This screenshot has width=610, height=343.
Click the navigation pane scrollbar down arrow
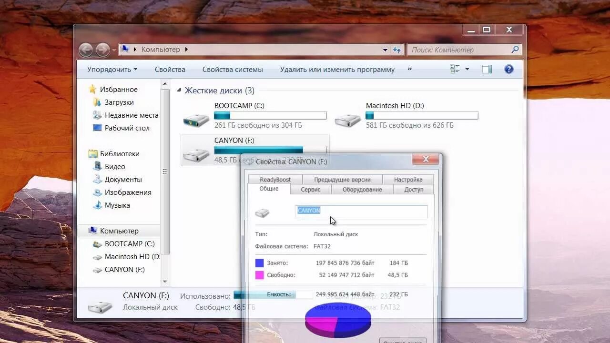tap(165, 282)
